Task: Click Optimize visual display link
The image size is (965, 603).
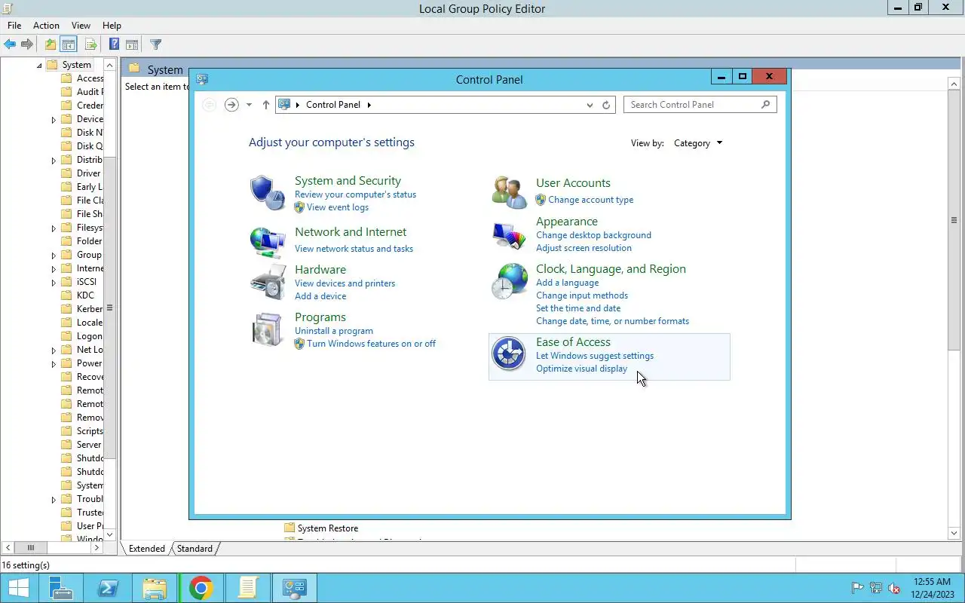Action: [581, 369]
